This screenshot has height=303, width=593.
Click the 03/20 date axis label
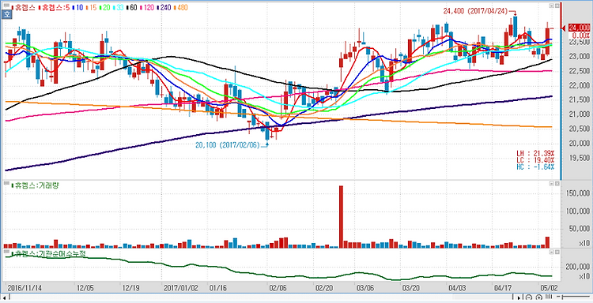[x=412, y=287]
